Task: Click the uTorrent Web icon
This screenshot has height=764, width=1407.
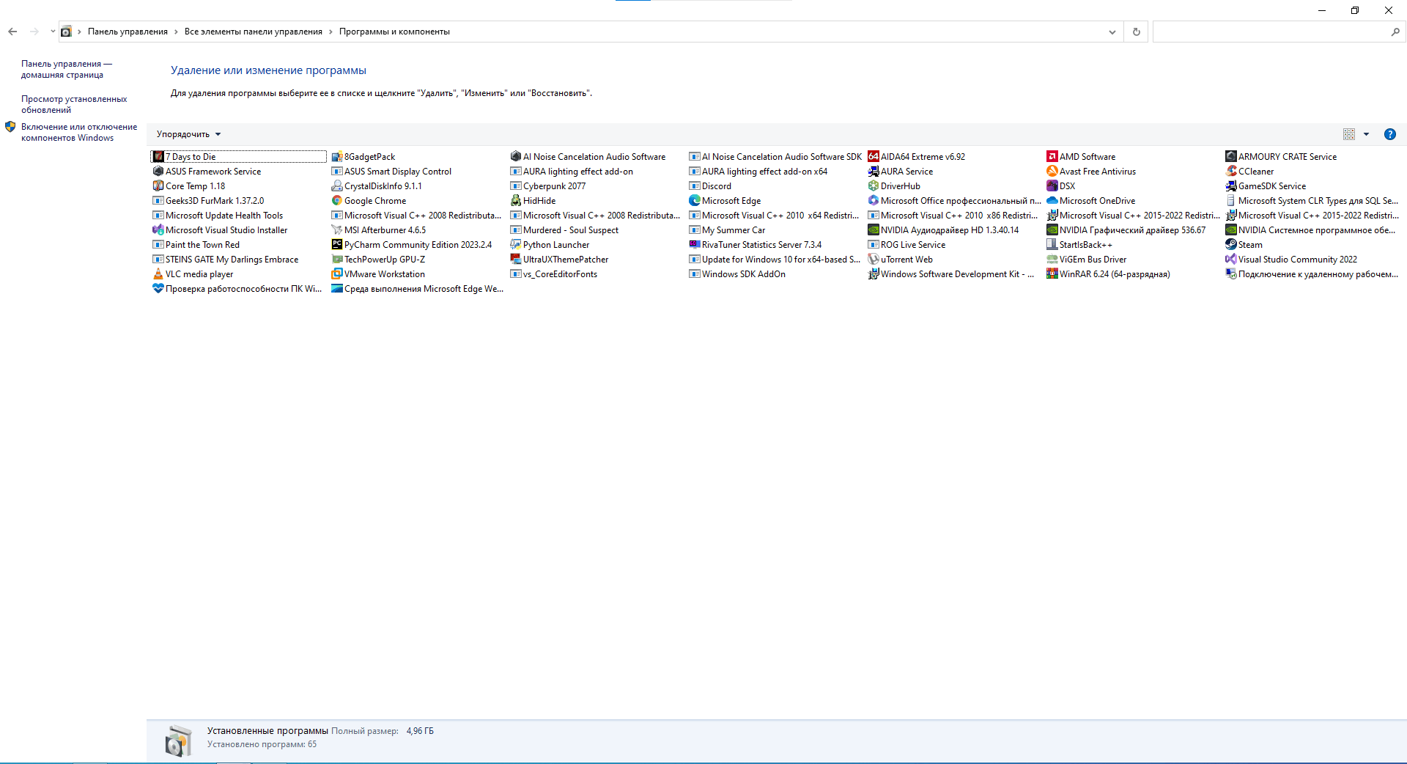Action: pyautogui.click(x=874, y=259)
